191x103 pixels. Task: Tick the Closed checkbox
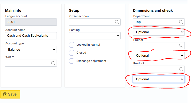72,53
